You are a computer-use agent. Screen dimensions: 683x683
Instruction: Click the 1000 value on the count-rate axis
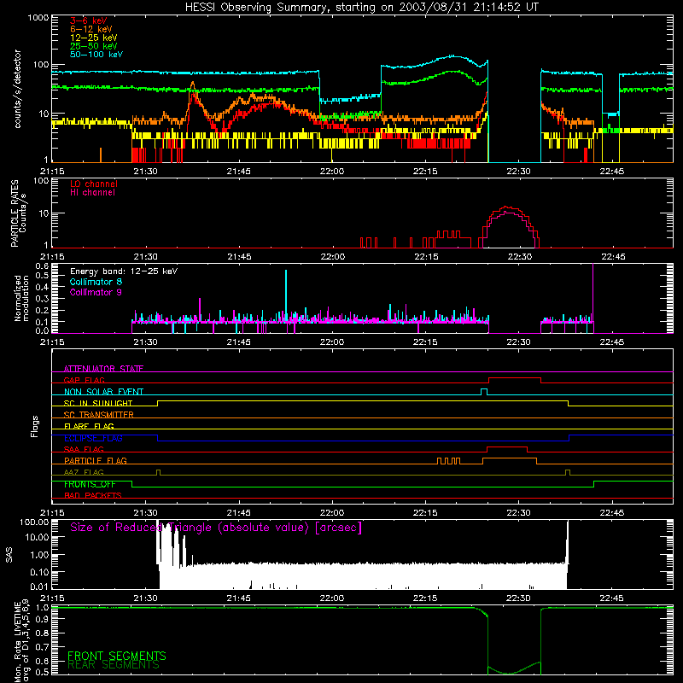[x=38, y=18]
